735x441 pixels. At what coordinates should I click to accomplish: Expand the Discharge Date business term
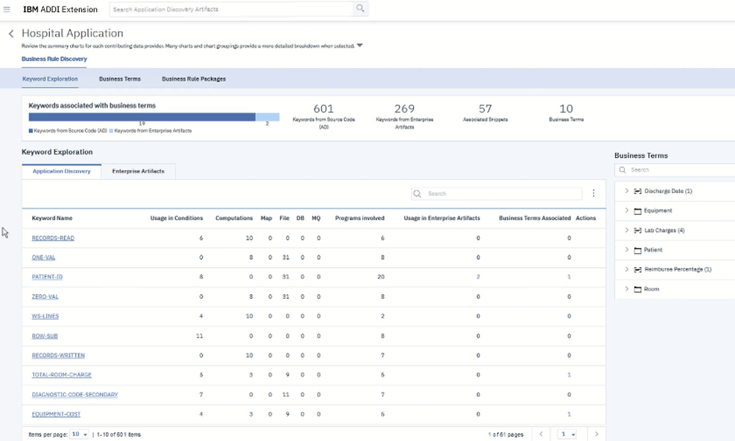click(626, 191)
